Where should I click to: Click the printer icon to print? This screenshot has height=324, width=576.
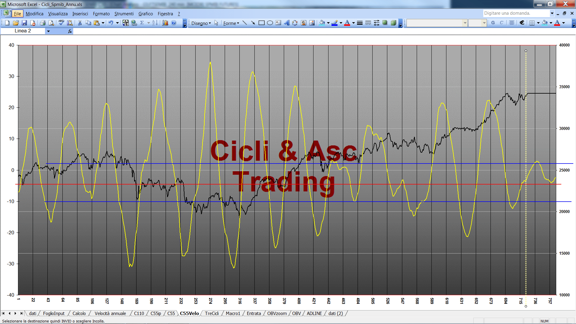[43, 23]
